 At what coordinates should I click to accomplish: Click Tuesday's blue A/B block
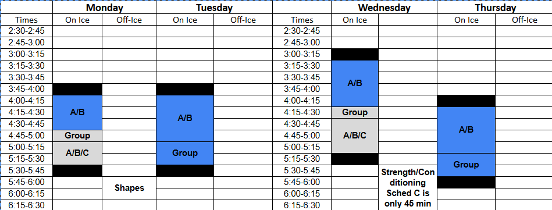(185, 119)
